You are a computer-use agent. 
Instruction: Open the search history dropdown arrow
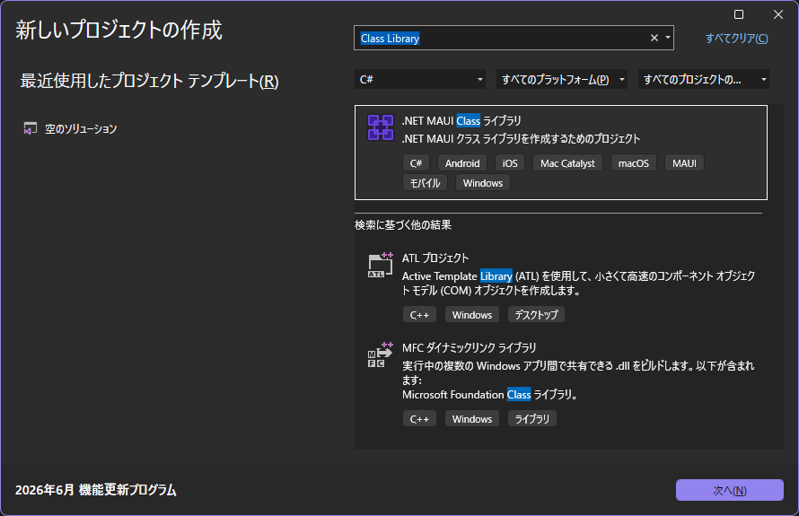coord(668,38)
